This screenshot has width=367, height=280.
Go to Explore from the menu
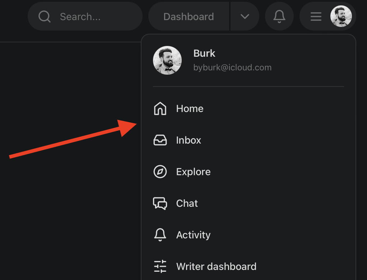193,172
